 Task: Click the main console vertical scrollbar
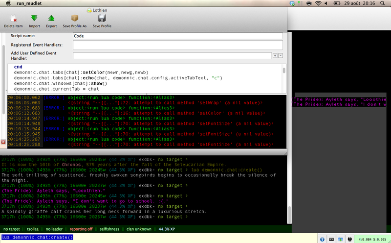tap(289, 214)
